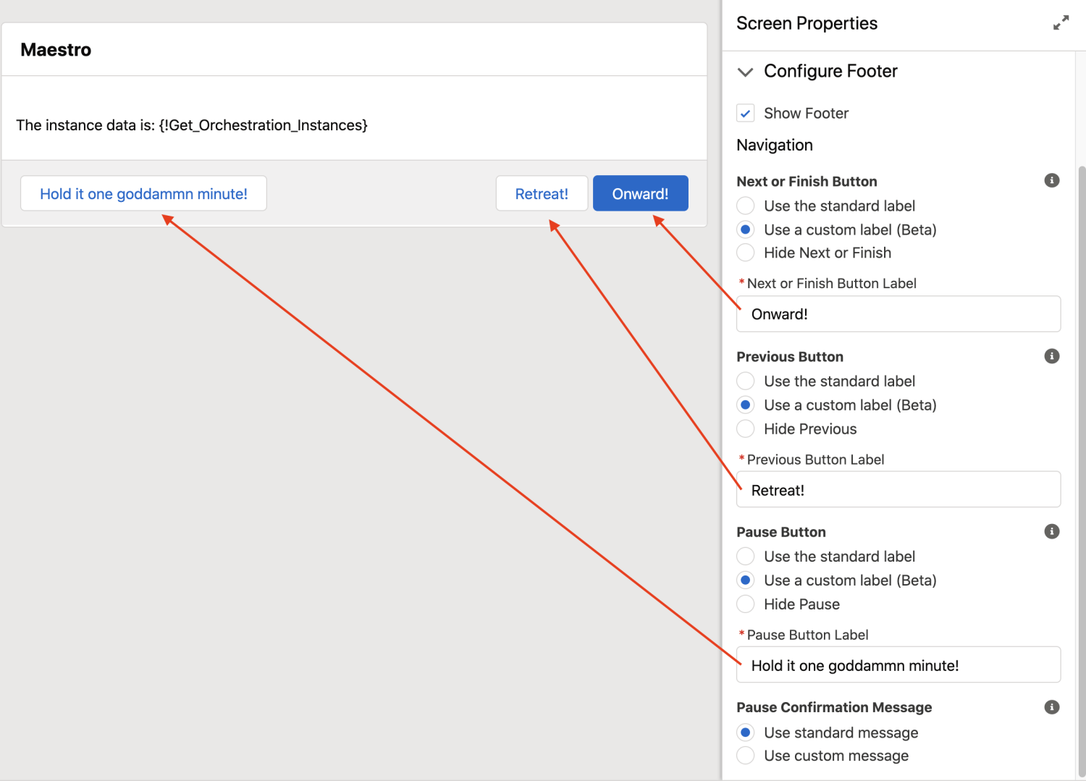
Task: Choose Use custom message for pause confirmation
Action: tap(746, 756)
